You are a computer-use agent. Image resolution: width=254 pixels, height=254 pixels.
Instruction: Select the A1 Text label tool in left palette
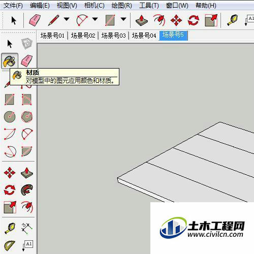27,245
